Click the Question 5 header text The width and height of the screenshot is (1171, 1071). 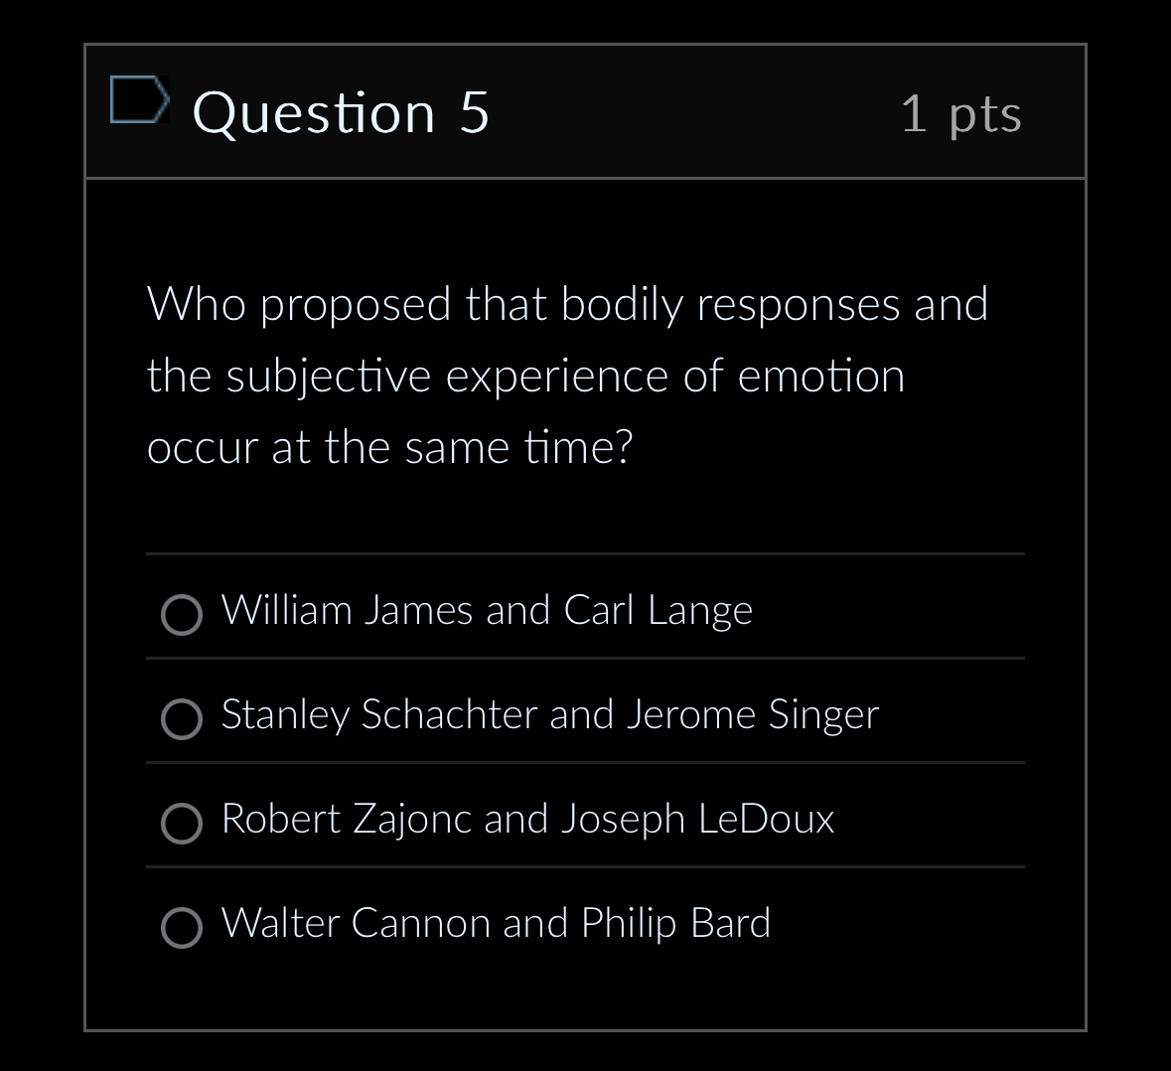click(x=342, y=111)
